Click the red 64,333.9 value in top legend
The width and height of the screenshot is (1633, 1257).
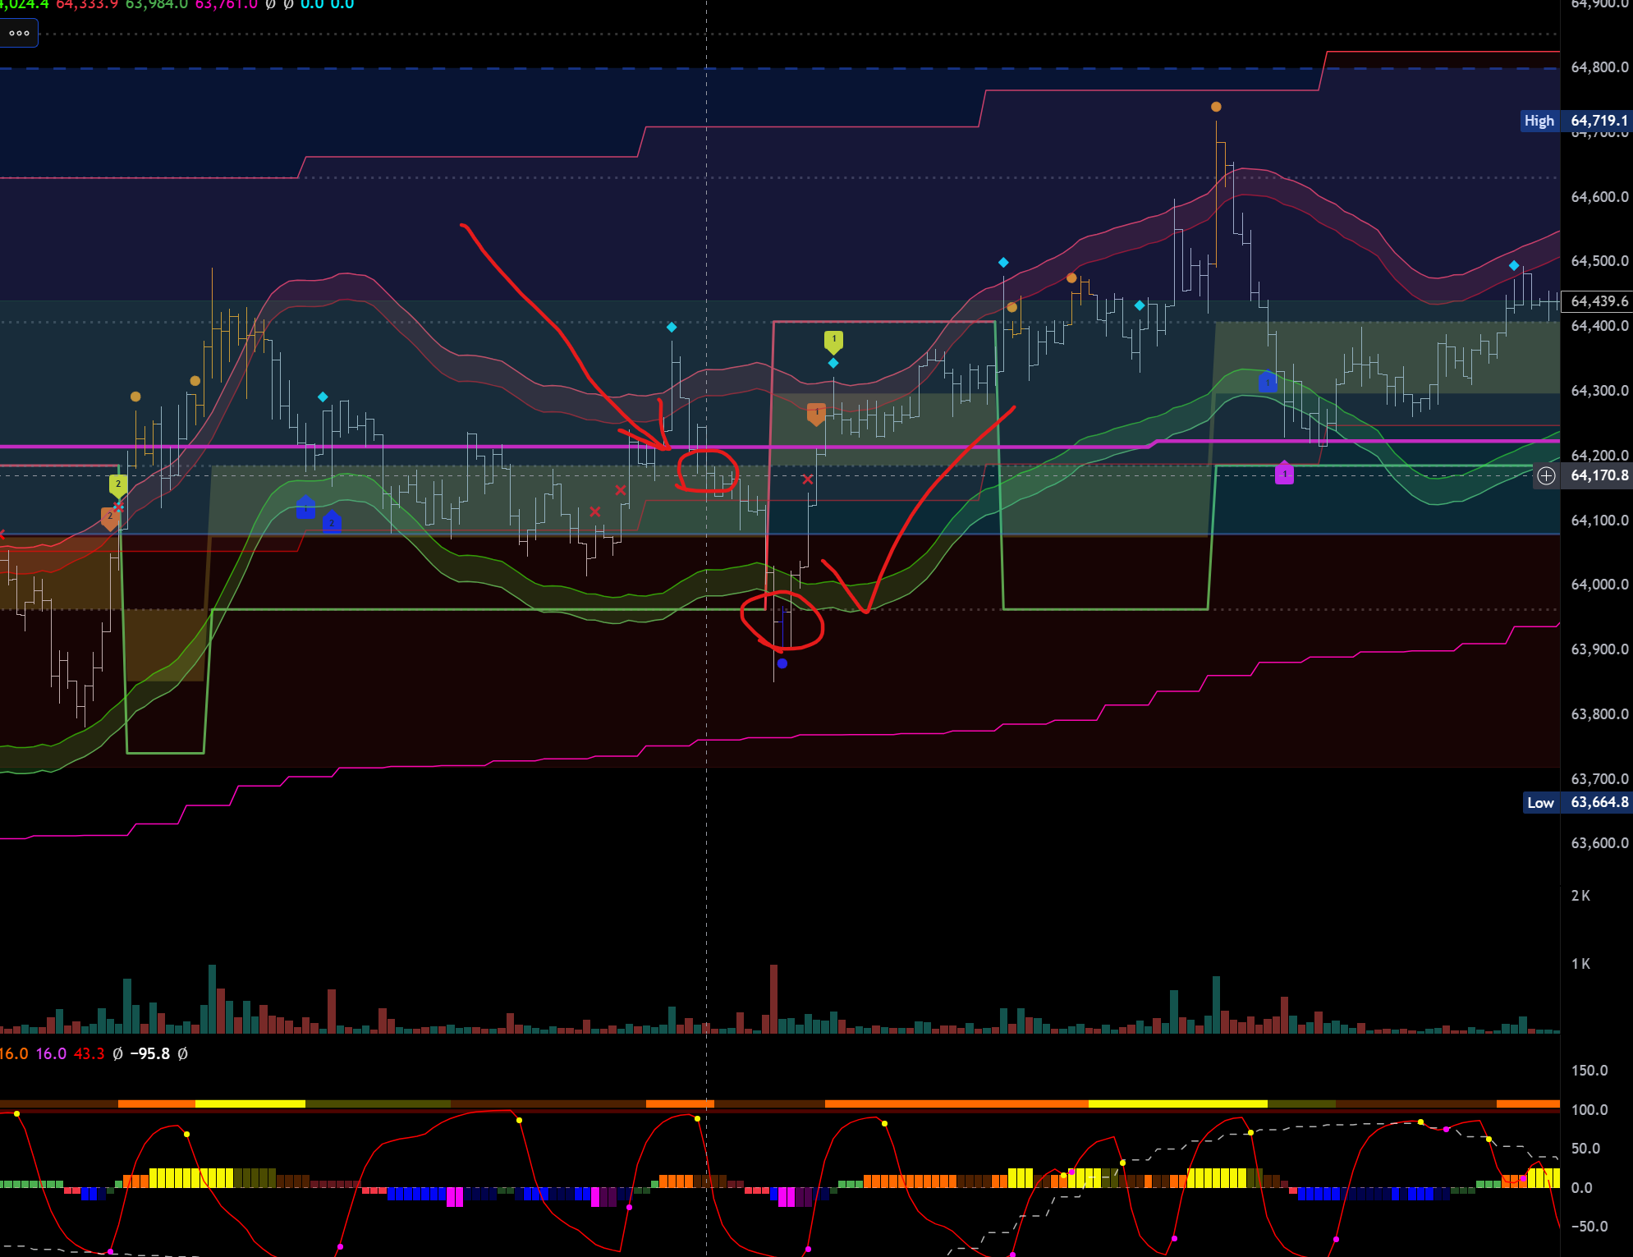[87, 5]
